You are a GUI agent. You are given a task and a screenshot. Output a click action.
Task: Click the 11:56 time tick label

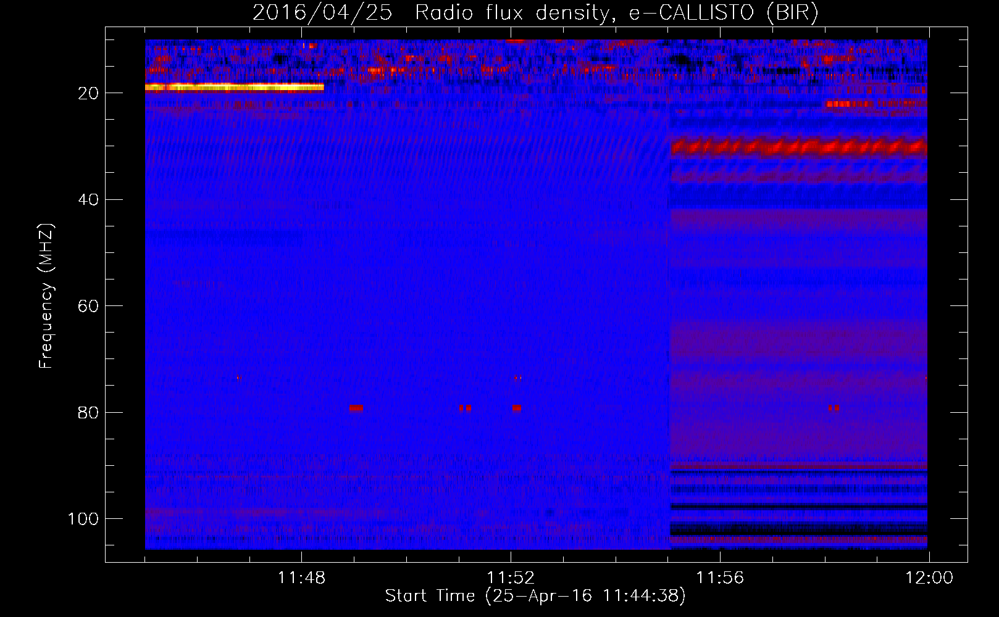(720, 578)
